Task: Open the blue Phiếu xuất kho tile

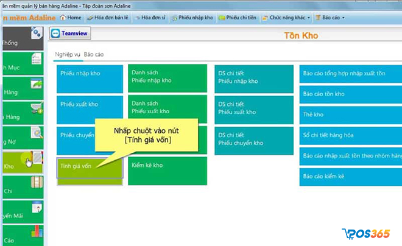Action: coord(90,110)
